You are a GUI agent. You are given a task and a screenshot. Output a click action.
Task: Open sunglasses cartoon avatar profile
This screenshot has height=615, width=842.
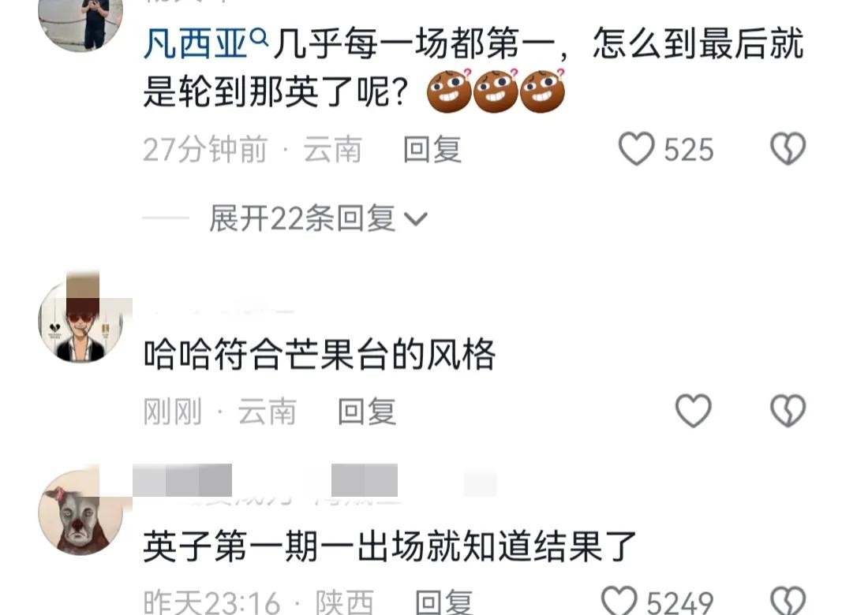[x=80, y=320]
